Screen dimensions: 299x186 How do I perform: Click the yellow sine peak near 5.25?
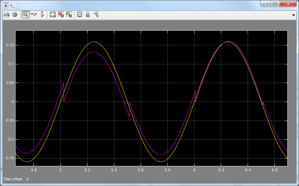(x=94, y=42)
